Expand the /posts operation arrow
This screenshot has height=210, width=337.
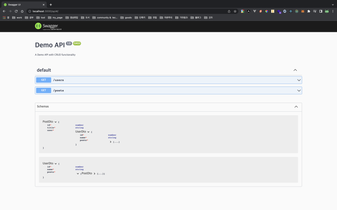(x=299, y=90)
